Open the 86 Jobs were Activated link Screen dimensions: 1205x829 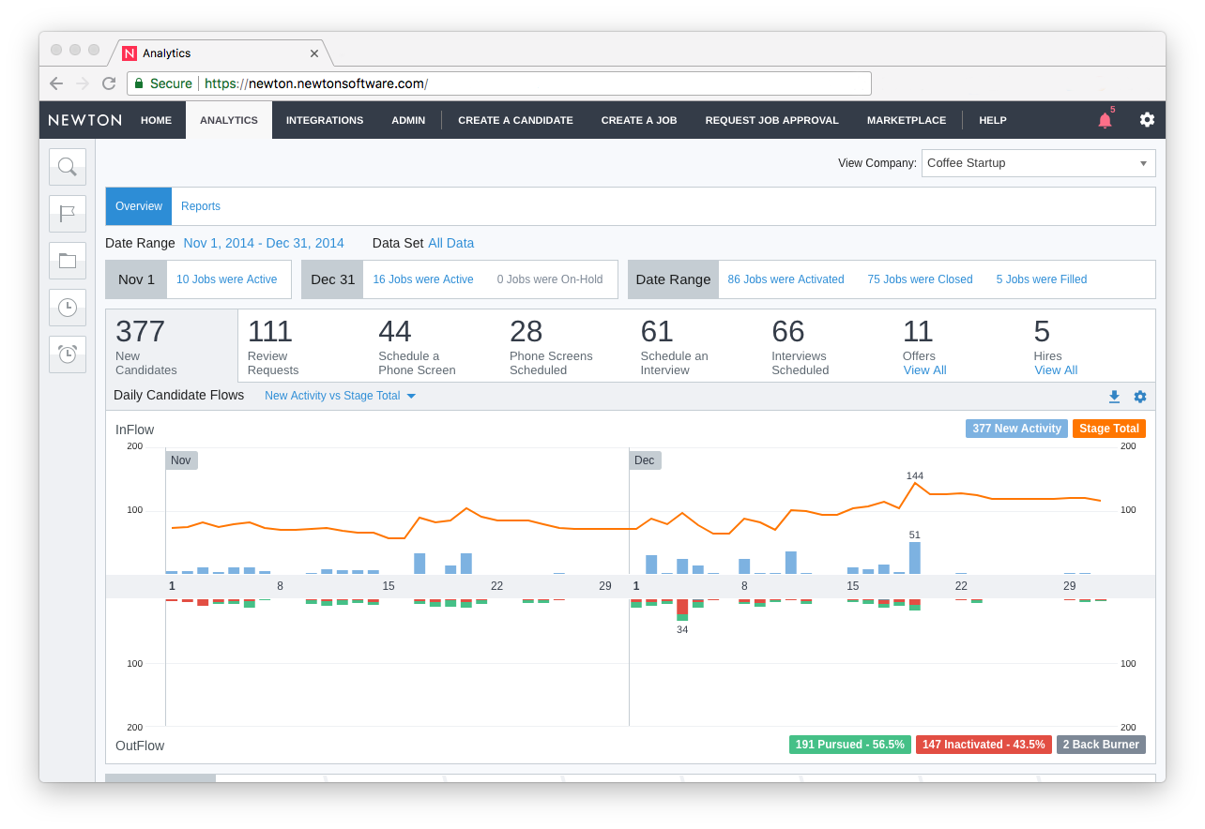click(x=786, y=279)
